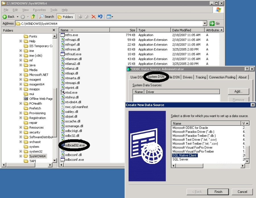Expand the Microsoft.NET folder tree node
This screenshot has width=256, height=198.
point(20,75)
